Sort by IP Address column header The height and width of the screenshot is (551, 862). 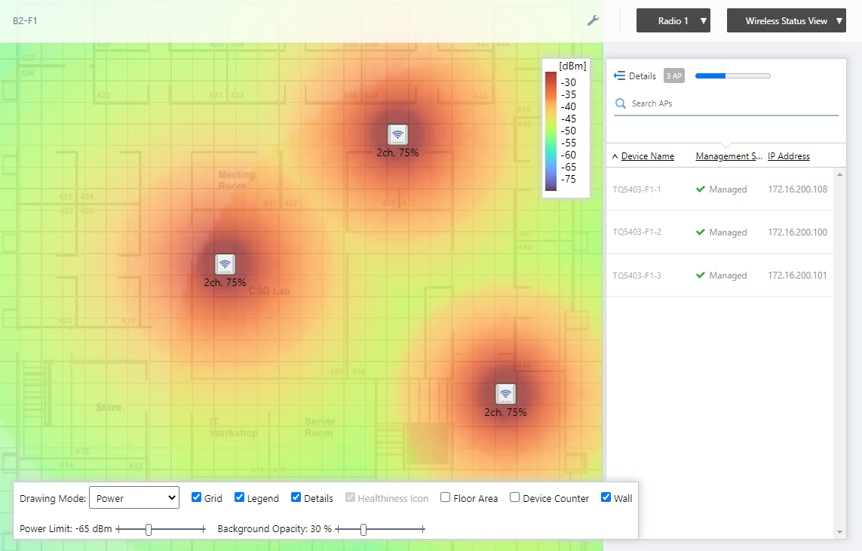(789, 156)
